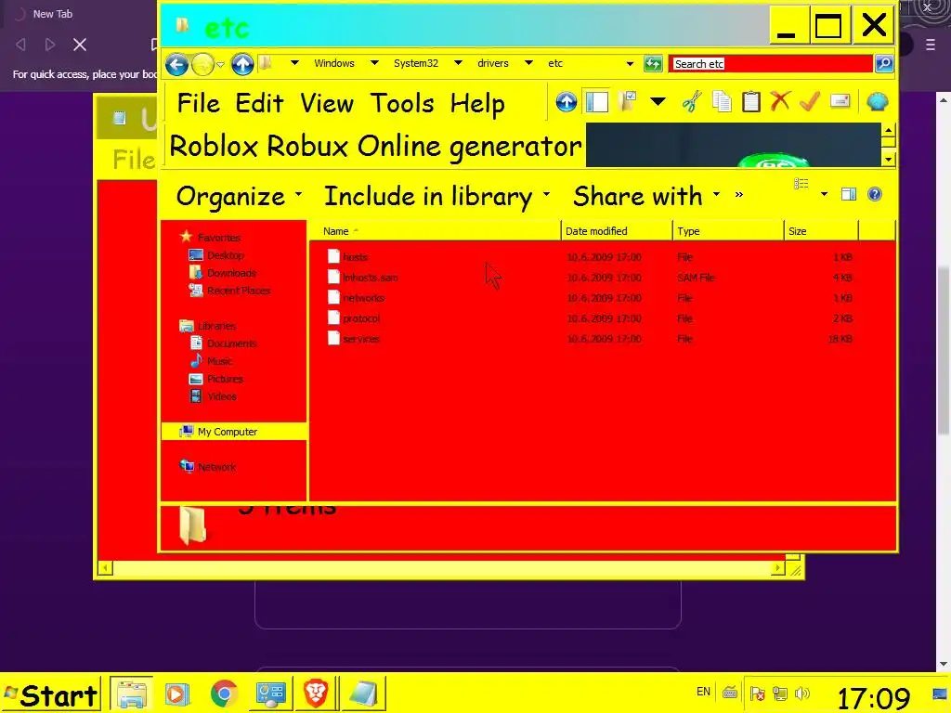Show hidden toolbar commands with the chevron

pos(738,195)
